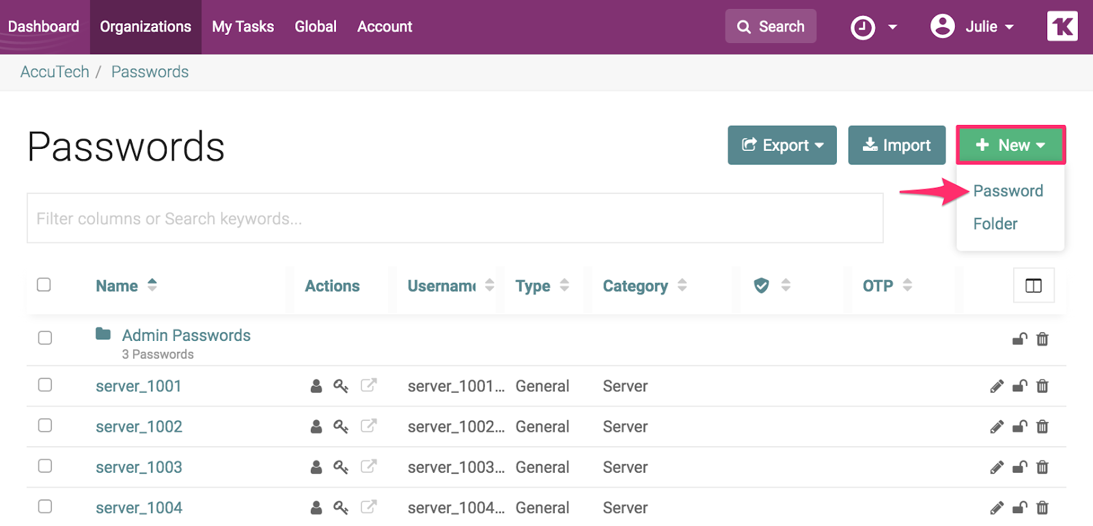1093x526 pixels.
Task: Expand the Julie user account menu
Action: click(972, 27)
